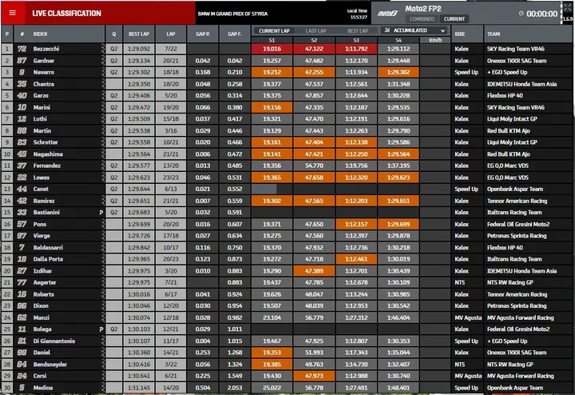Click the pit 'P' marker in Bastianini's row
Image resolution: width=575 pixels, height=395 pixels.
point(101,213)
